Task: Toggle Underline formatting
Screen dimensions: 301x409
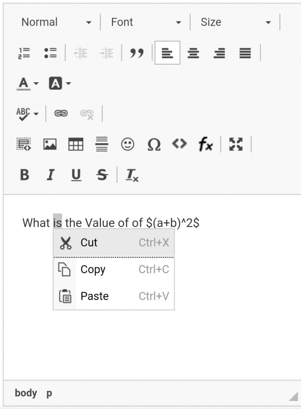Action: click(x=76, y=175)
